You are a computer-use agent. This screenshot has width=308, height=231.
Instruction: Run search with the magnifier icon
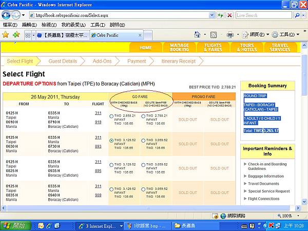click(x=297, y=15)
